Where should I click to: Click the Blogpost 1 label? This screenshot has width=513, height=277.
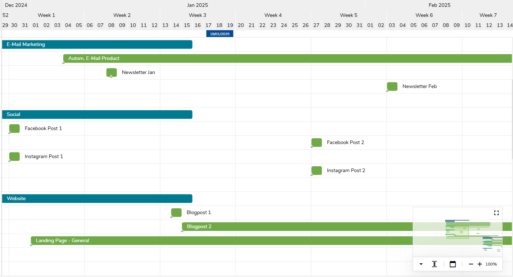click(x=199, y=212)
